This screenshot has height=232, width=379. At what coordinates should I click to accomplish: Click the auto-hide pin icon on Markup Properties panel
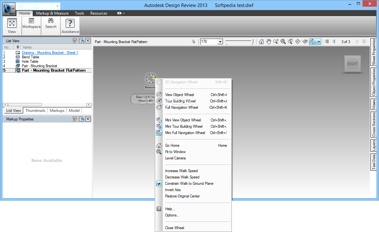point(75,119)
